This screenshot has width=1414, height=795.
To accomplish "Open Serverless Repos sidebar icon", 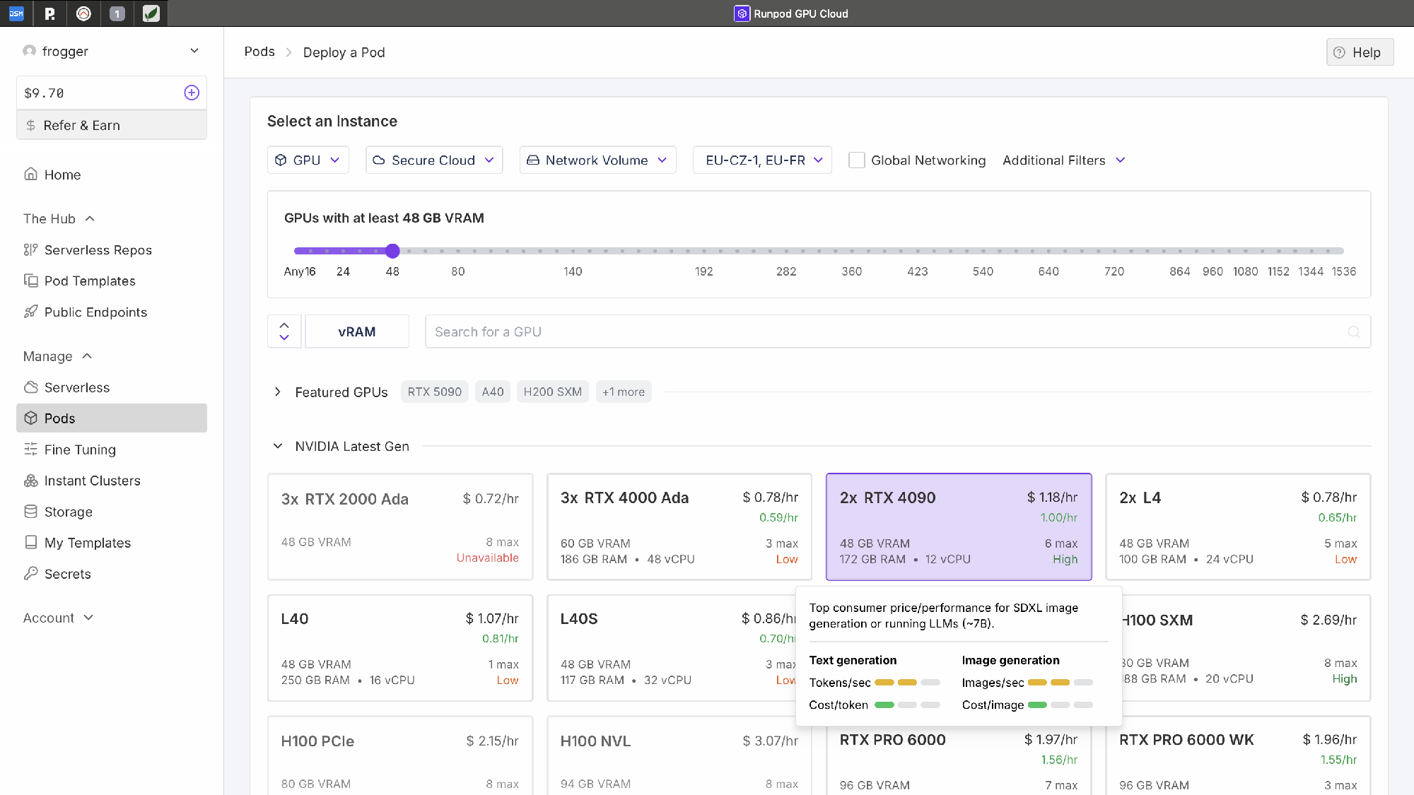I will point(30,249).
